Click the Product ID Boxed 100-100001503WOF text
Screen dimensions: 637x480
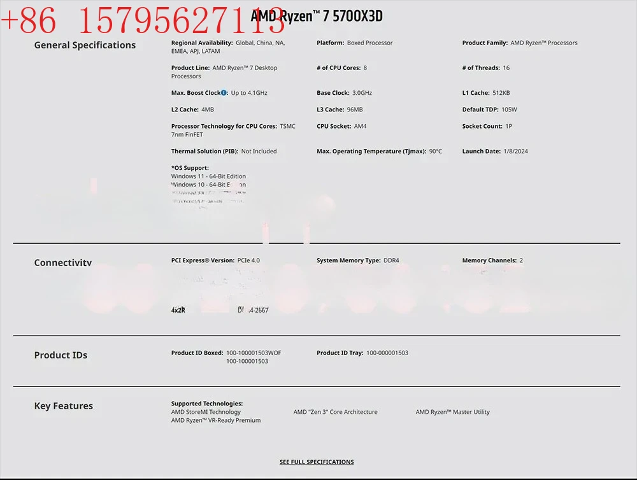(x=225, y=352)
